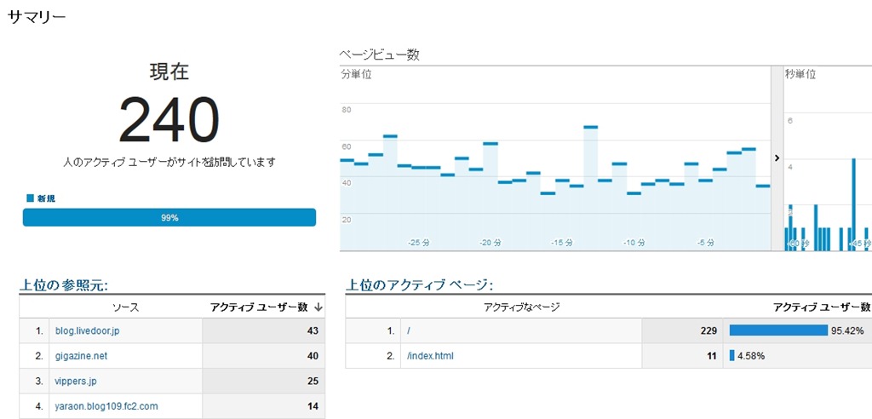Select gigazine.net in the referrers table
This screenshot has height=419, width=872.
tap(82, 356)
